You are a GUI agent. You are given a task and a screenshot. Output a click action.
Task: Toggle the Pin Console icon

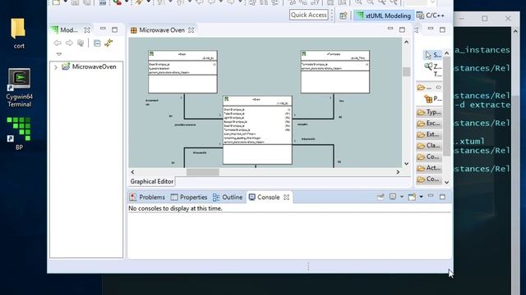[381, 197]
